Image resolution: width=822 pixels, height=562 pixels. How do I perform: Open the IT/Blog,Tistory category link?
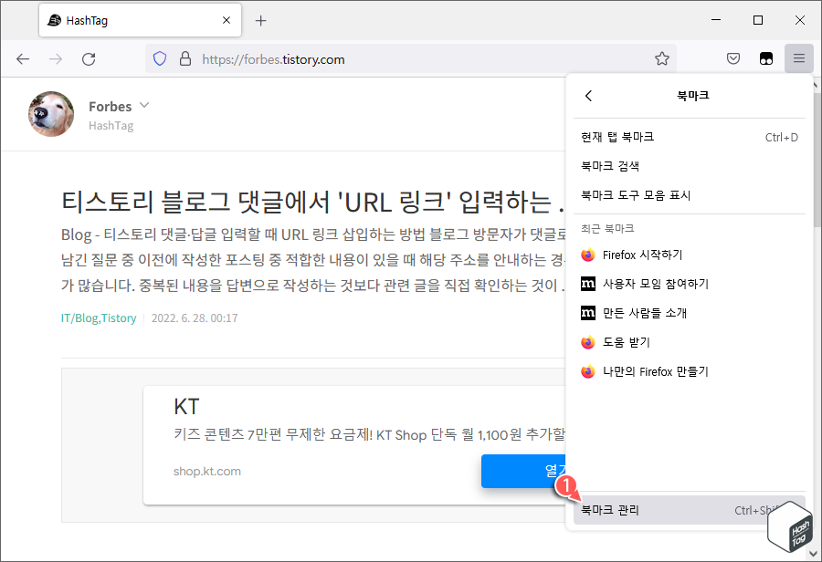[x=99, y=319]
